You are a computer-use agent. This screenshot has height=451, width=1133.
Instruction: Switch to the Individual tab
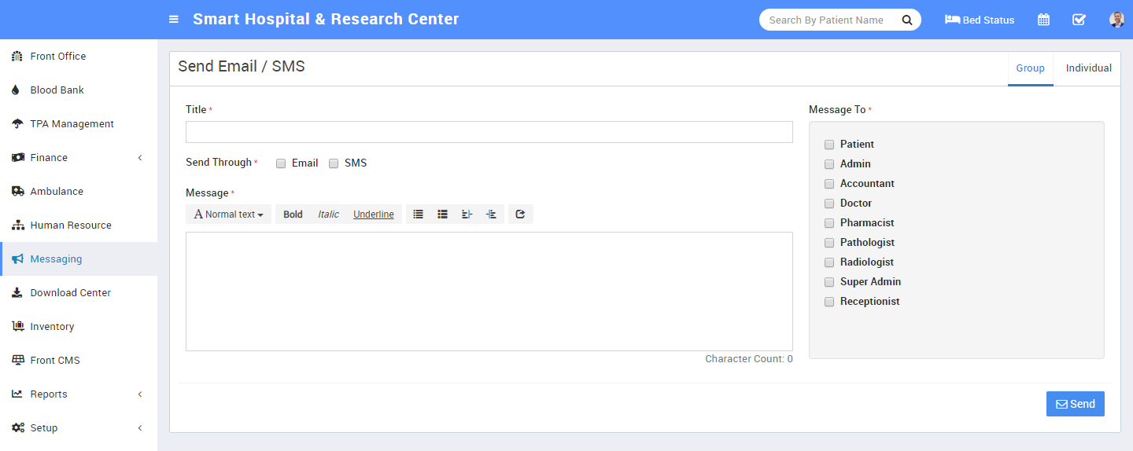tap(1088, 68)
